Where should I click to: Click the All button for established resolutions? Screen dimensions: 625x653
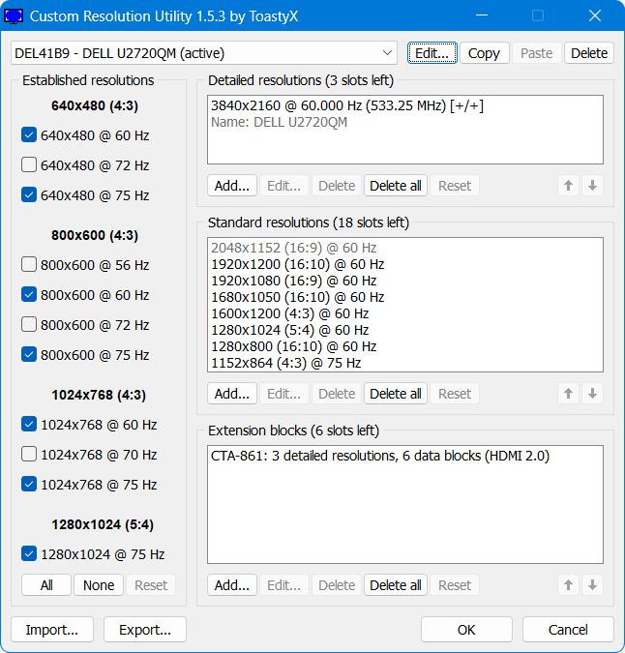45,585
